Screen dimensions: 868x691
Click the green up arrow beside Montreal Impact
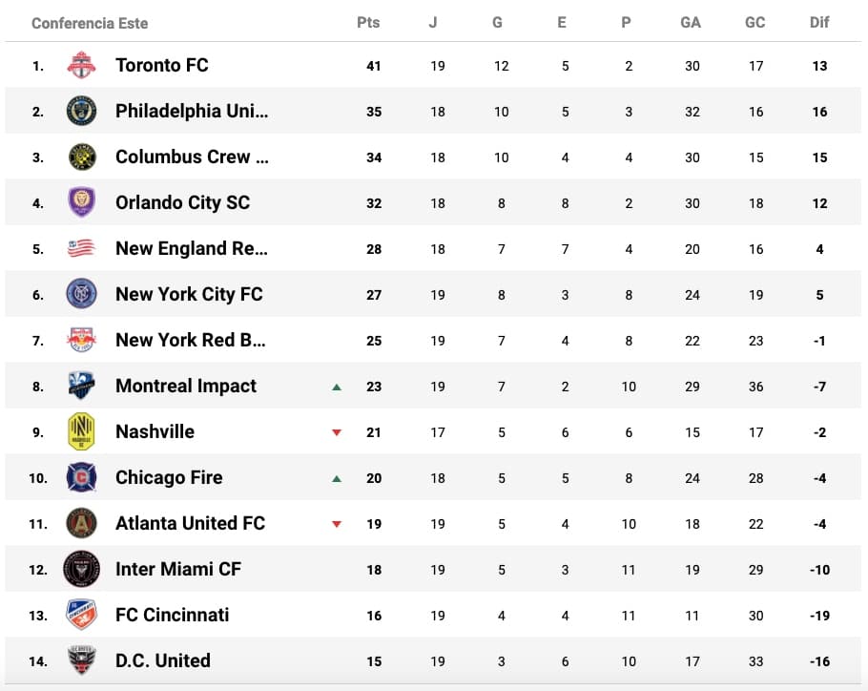tap(337, 387)
